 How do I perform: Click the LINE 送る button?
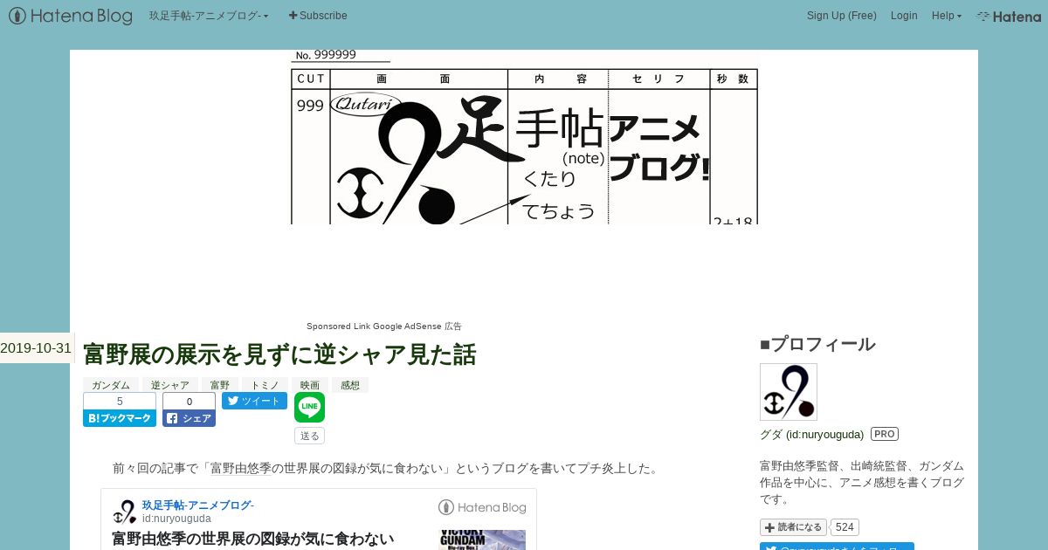(x=309, y=435)
